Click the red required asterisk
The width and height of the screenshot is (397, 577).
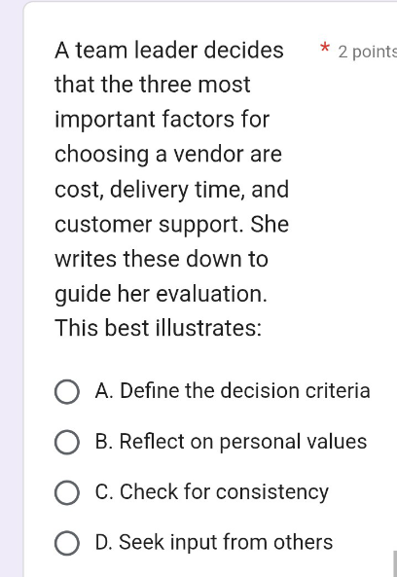coord(325,49)
